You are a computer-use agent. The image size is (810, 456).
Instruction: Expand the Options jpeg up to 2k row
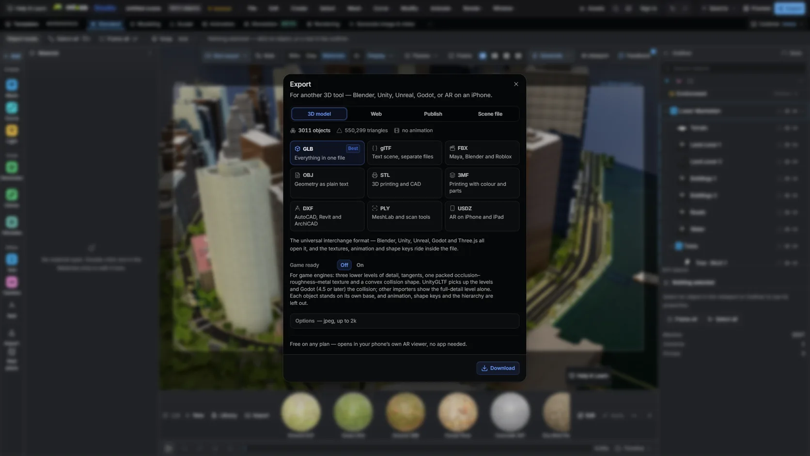(x=405, y=321)
